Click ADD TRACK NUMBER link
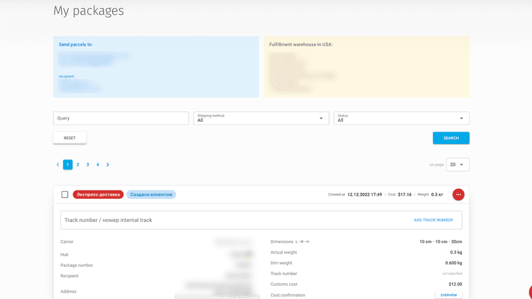This screenshot has width=532, height=299. pos(433,220)
